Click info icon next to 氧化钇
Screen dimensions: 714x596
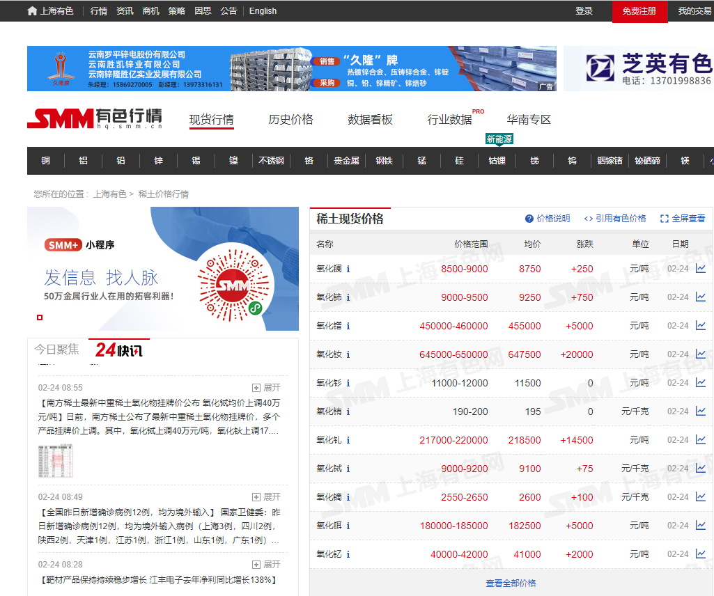click(x=348, y=554)
